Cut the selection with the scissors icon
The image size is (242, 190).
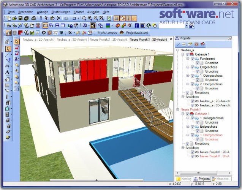tap(41, 18)
